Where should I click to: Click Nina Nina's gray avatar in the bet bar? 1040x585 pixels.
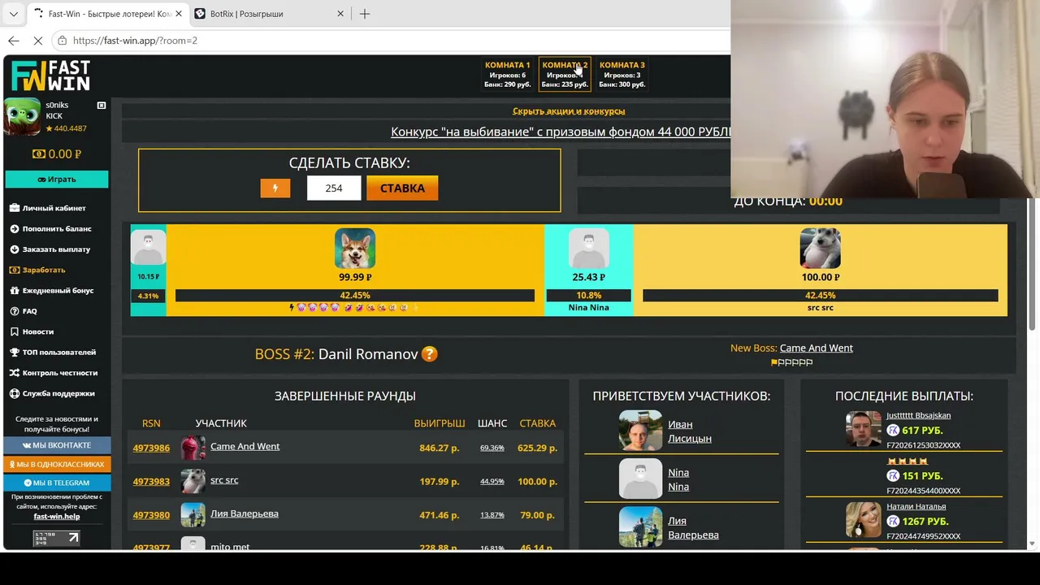[588, 249]
